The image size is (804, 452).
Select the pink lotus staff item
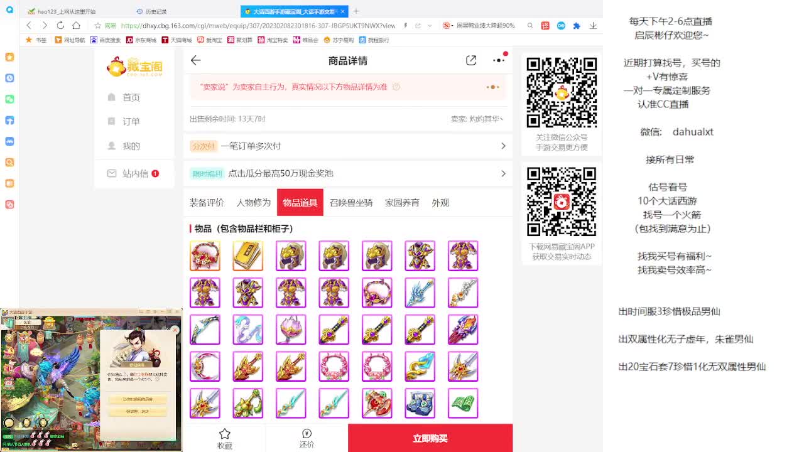point(291,330)
